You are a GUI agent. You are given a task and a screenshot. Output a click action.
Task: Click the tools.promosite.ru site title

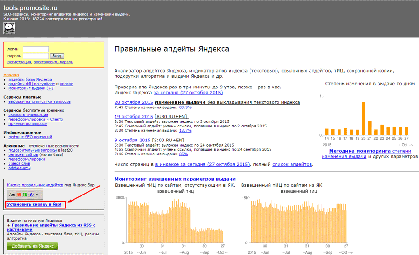pyautogui.click(x=30, y=8)
